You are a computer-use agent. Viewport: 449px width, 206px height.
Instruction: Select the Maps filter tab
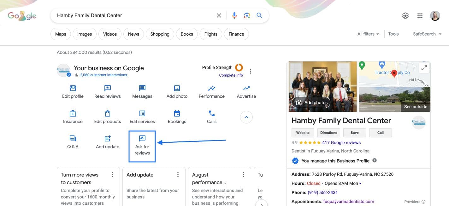click(61, 34)
